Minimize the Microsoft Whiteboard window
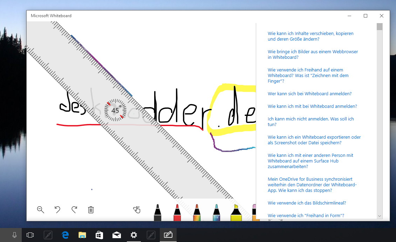The image size is (396, 242). 349,16
